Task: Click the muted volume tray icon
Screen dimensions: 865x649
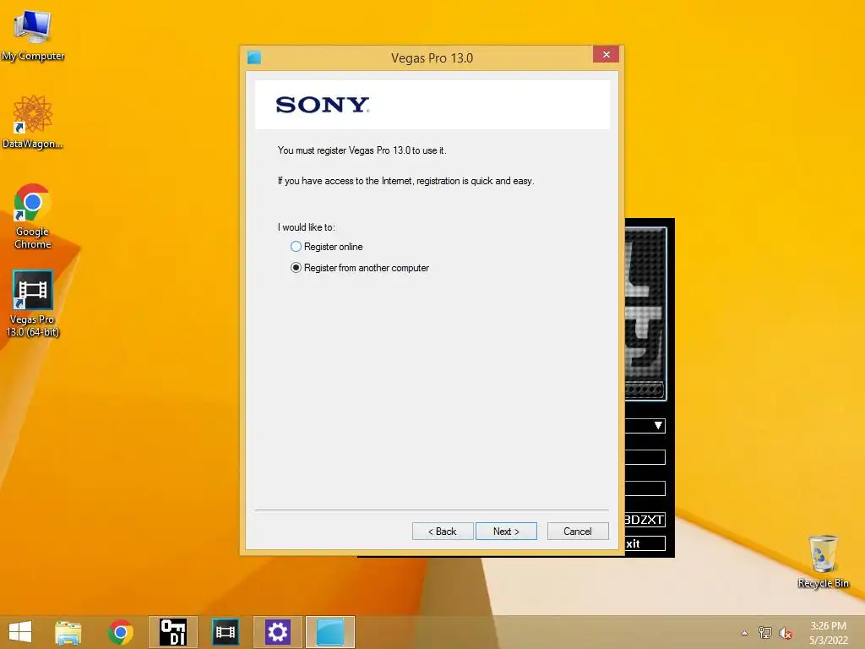Action: pos(785,633)
